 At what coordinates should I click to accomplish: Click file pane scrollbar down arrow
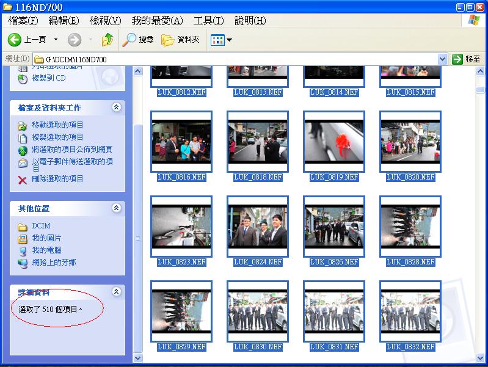pos(480,358)
